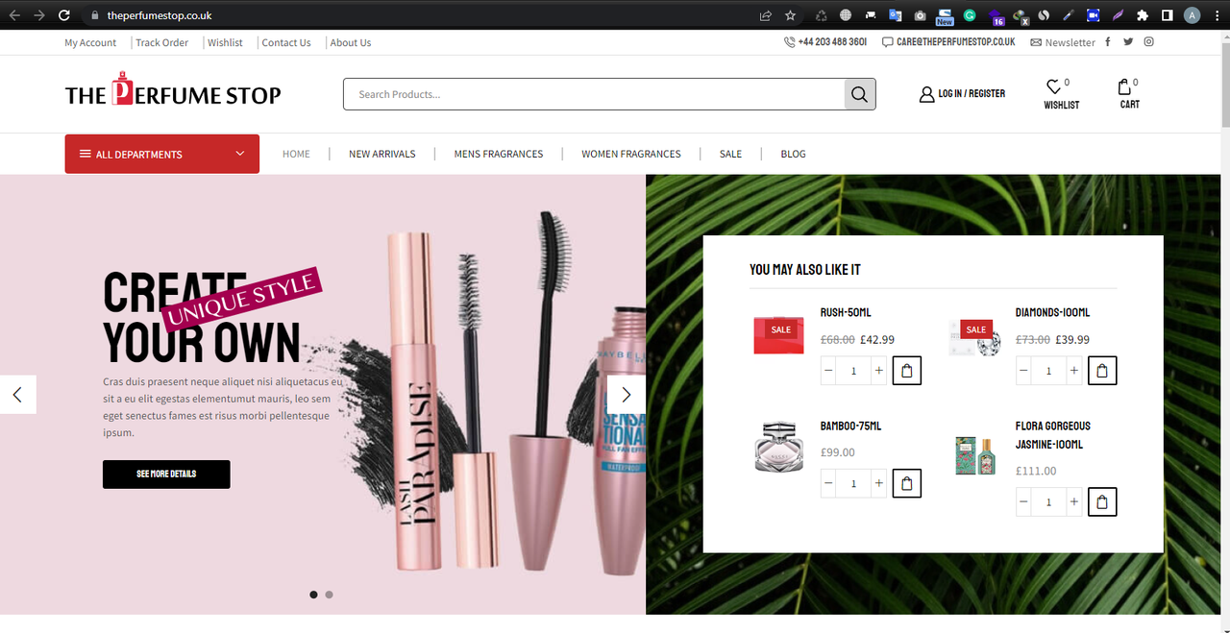Call the +44 203 488 3601 number

coord(825,42)
